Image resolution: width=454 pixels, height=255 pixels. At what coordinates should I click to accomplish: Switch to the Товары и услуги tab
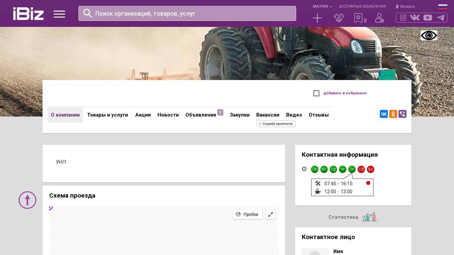107,115
